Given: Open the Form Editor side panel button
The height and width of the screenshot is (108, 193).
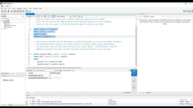Looking at the screenshot, I should 134,79.
